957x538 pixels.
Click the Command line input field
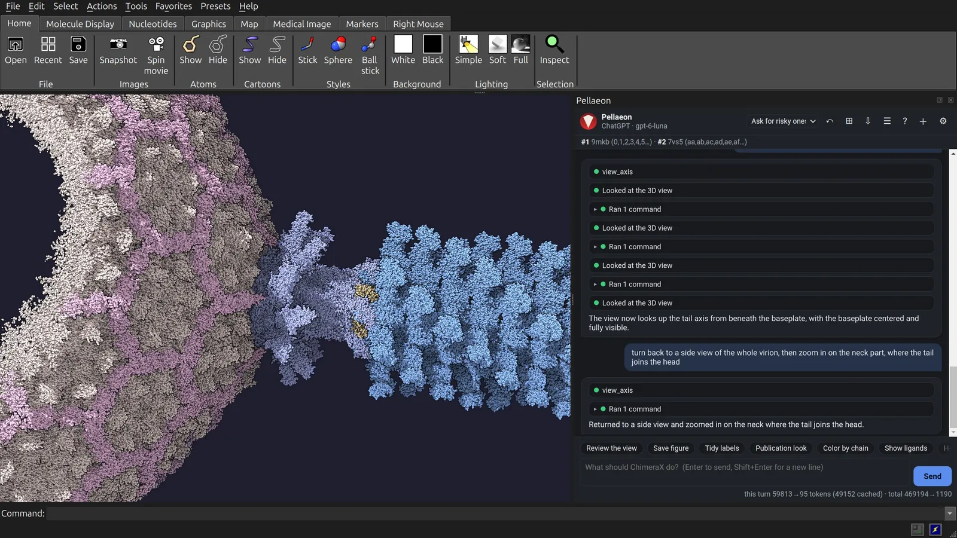point(495,513)
